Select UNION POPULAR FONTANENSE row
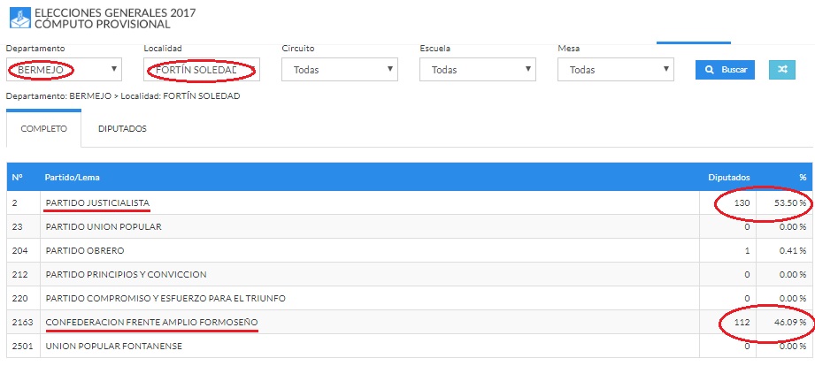 point(408,346)
